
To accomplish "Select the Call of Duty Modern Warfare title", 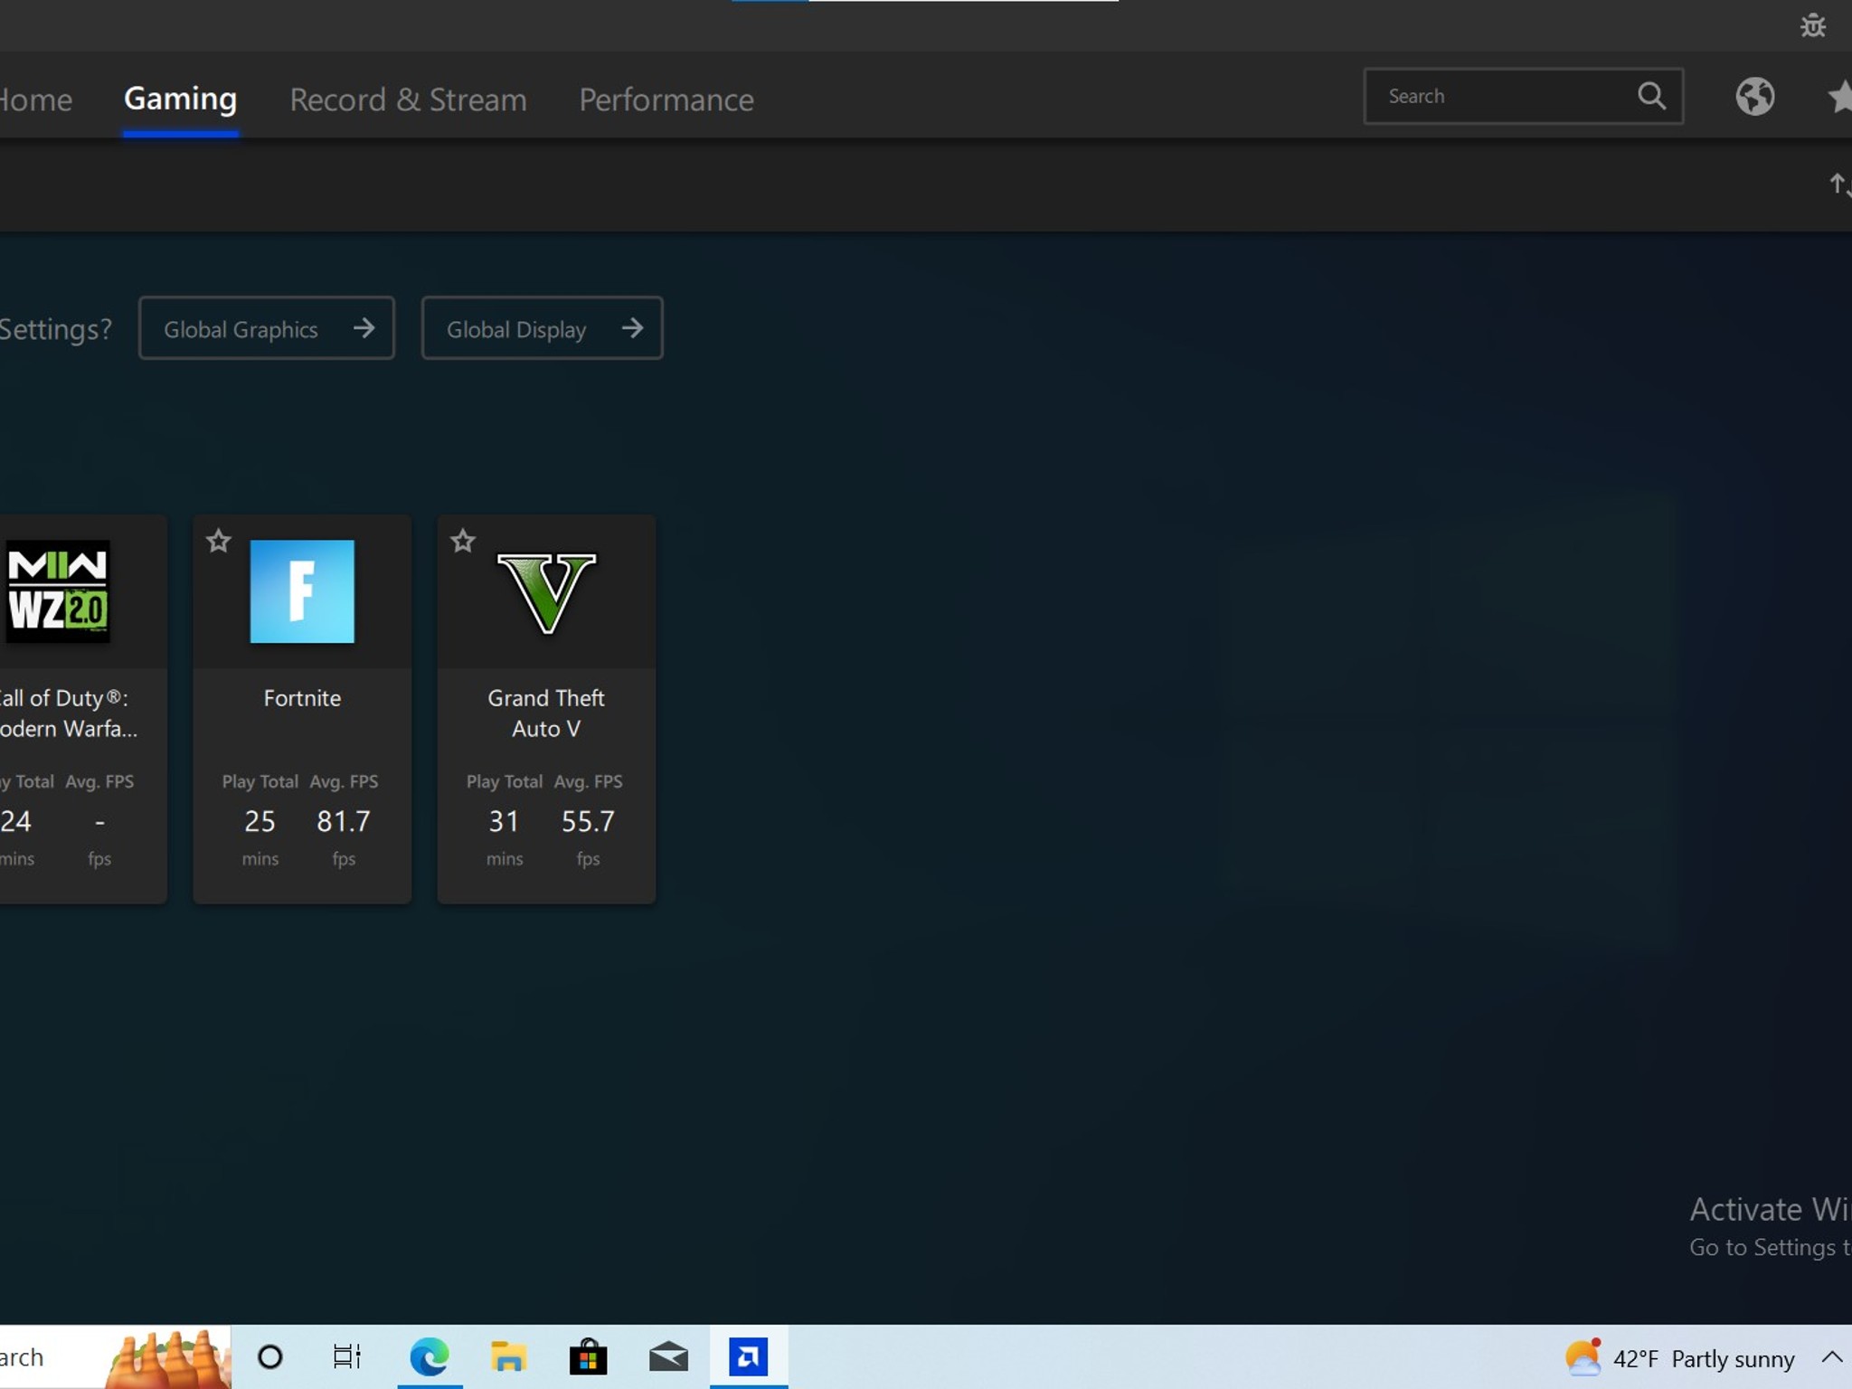I will coord(67,713).
